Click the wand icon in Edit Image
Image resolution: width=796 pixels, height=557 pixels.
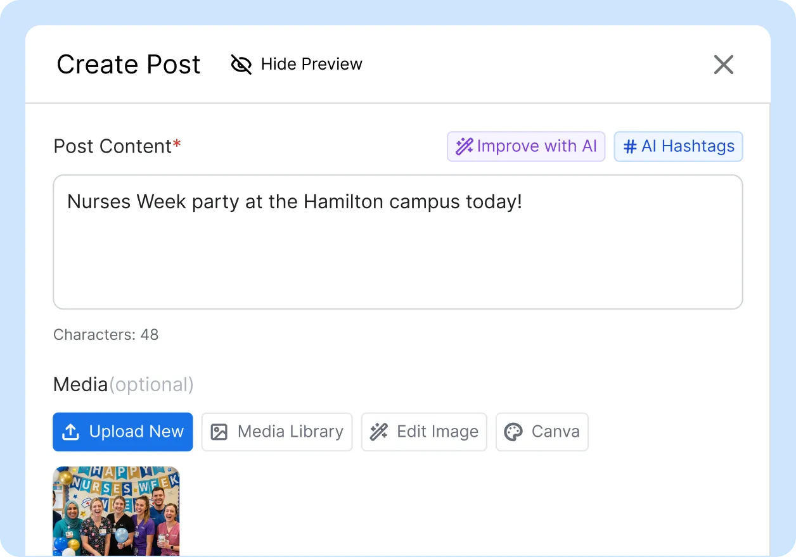pos(379,432)
